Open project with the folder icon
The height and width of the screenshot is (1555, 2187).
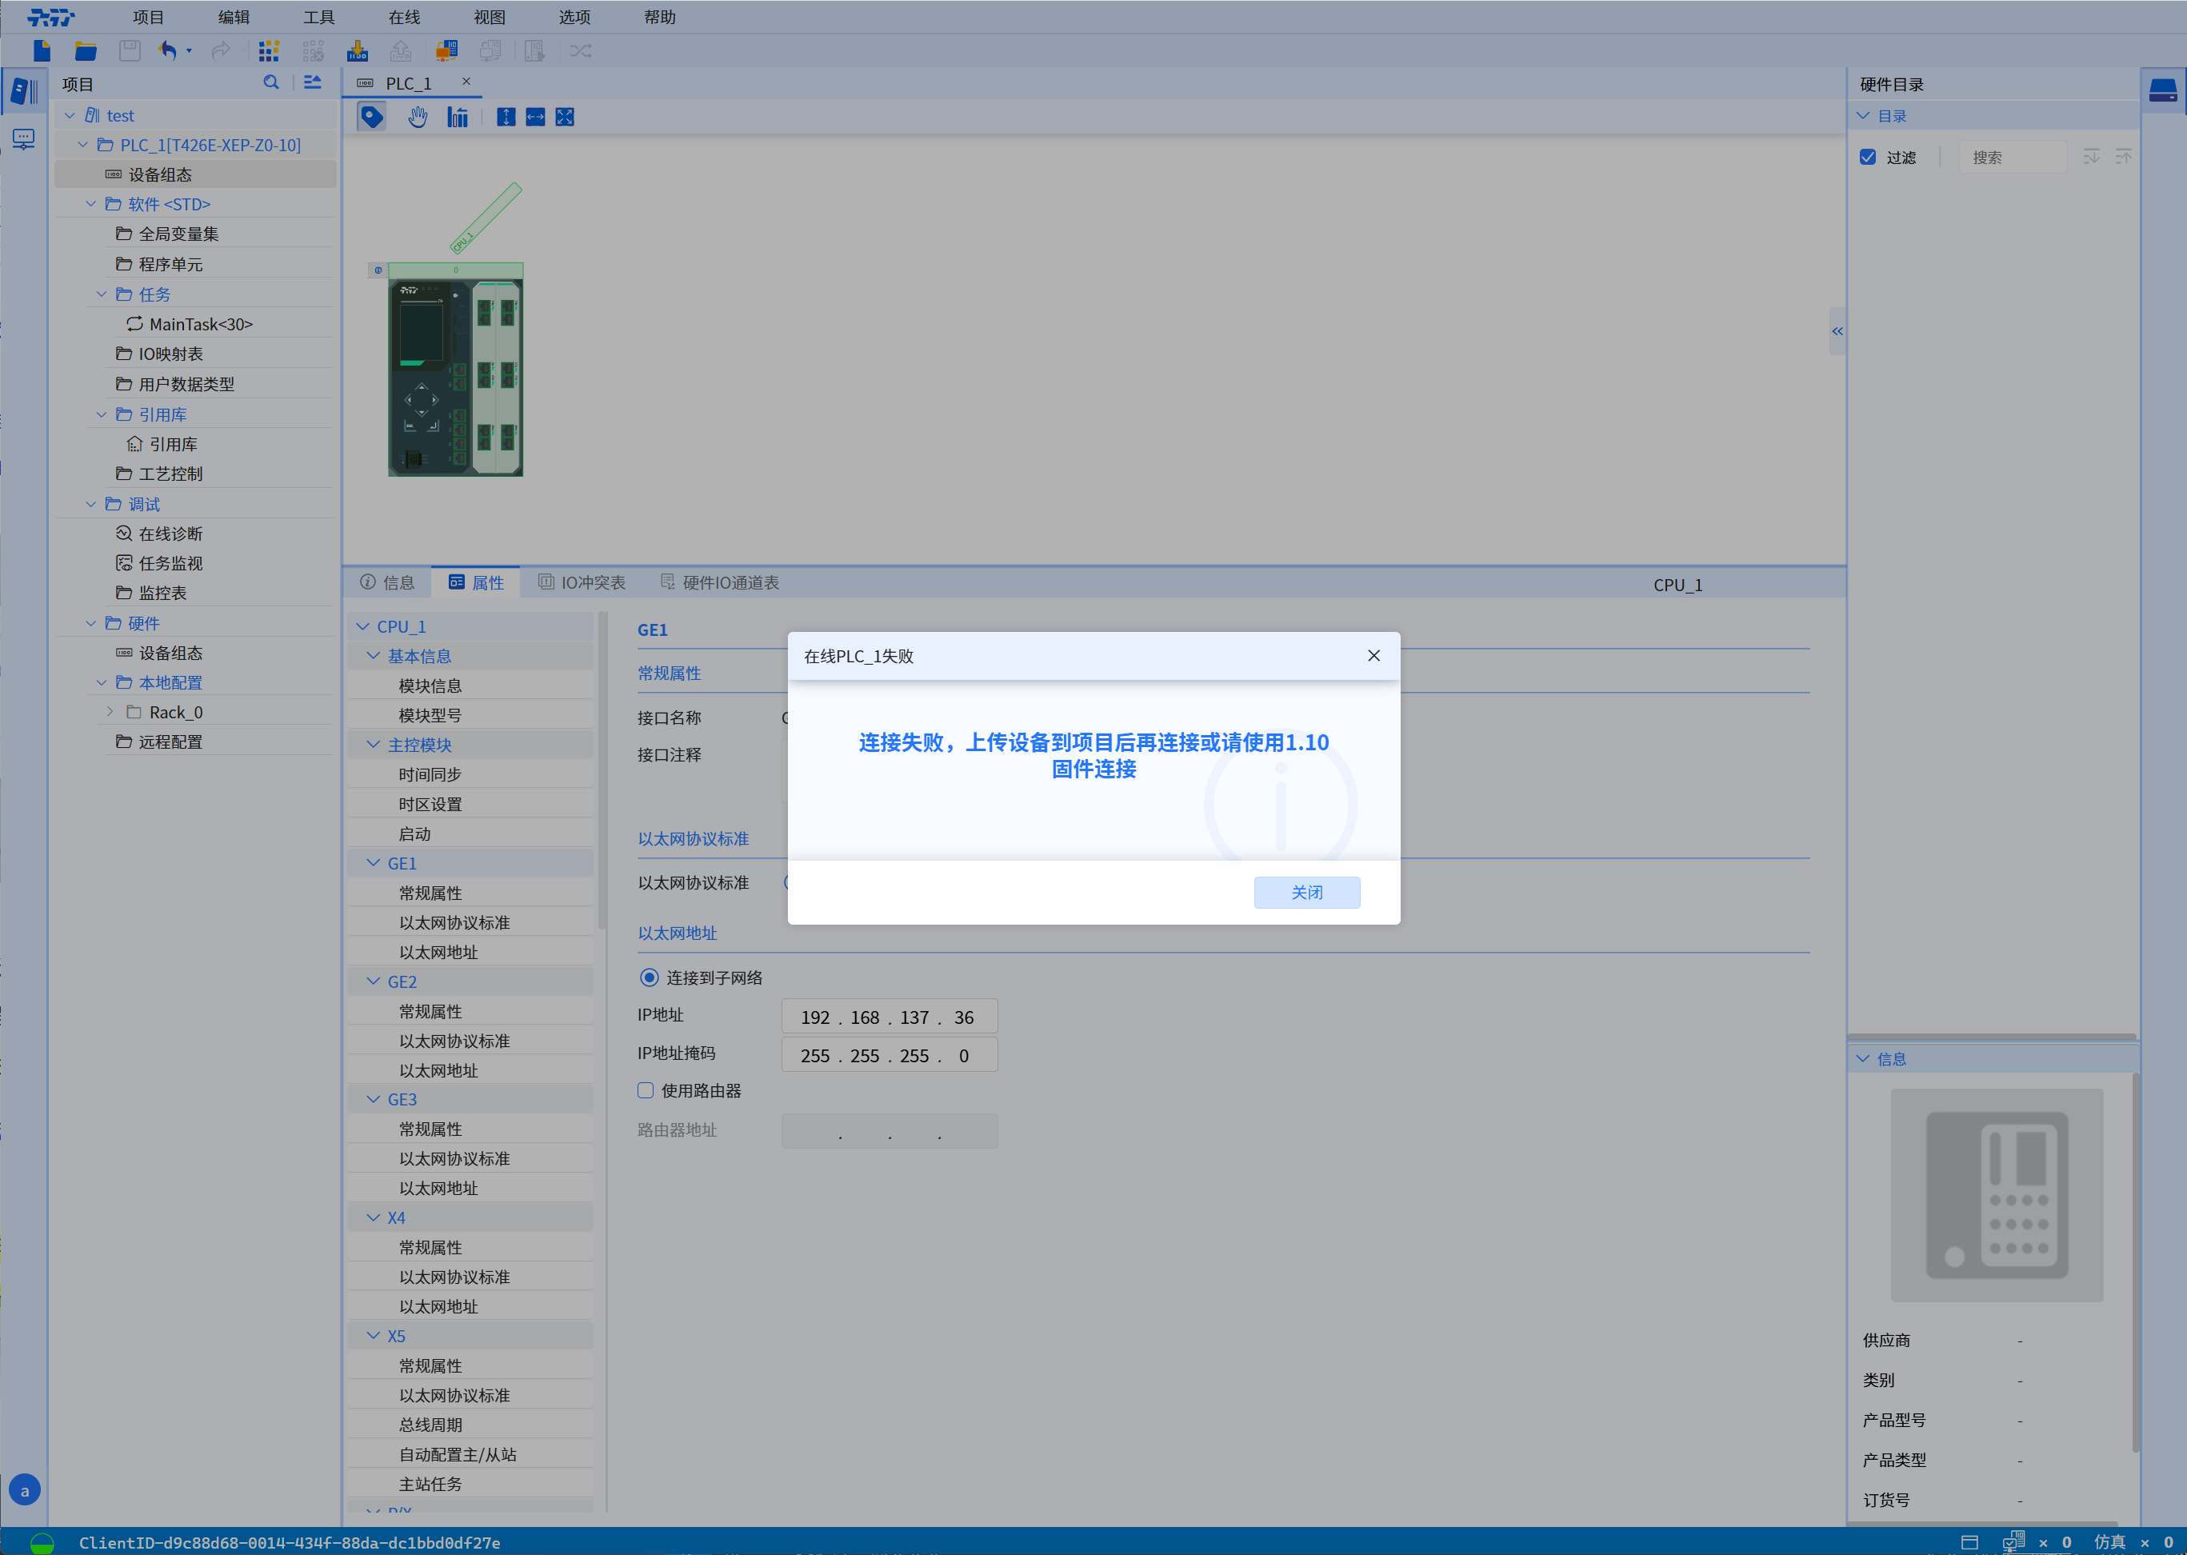(86, 50)
